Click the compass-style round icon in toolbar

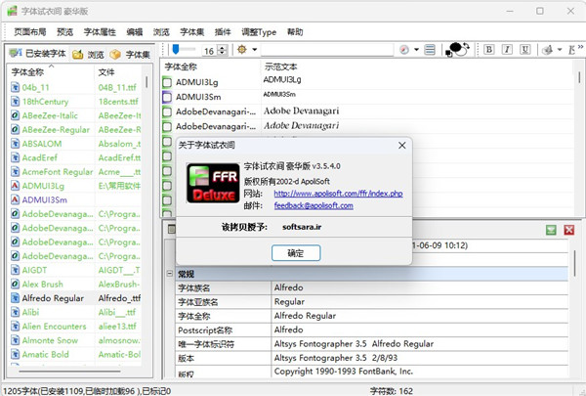[x=404, y=50]
